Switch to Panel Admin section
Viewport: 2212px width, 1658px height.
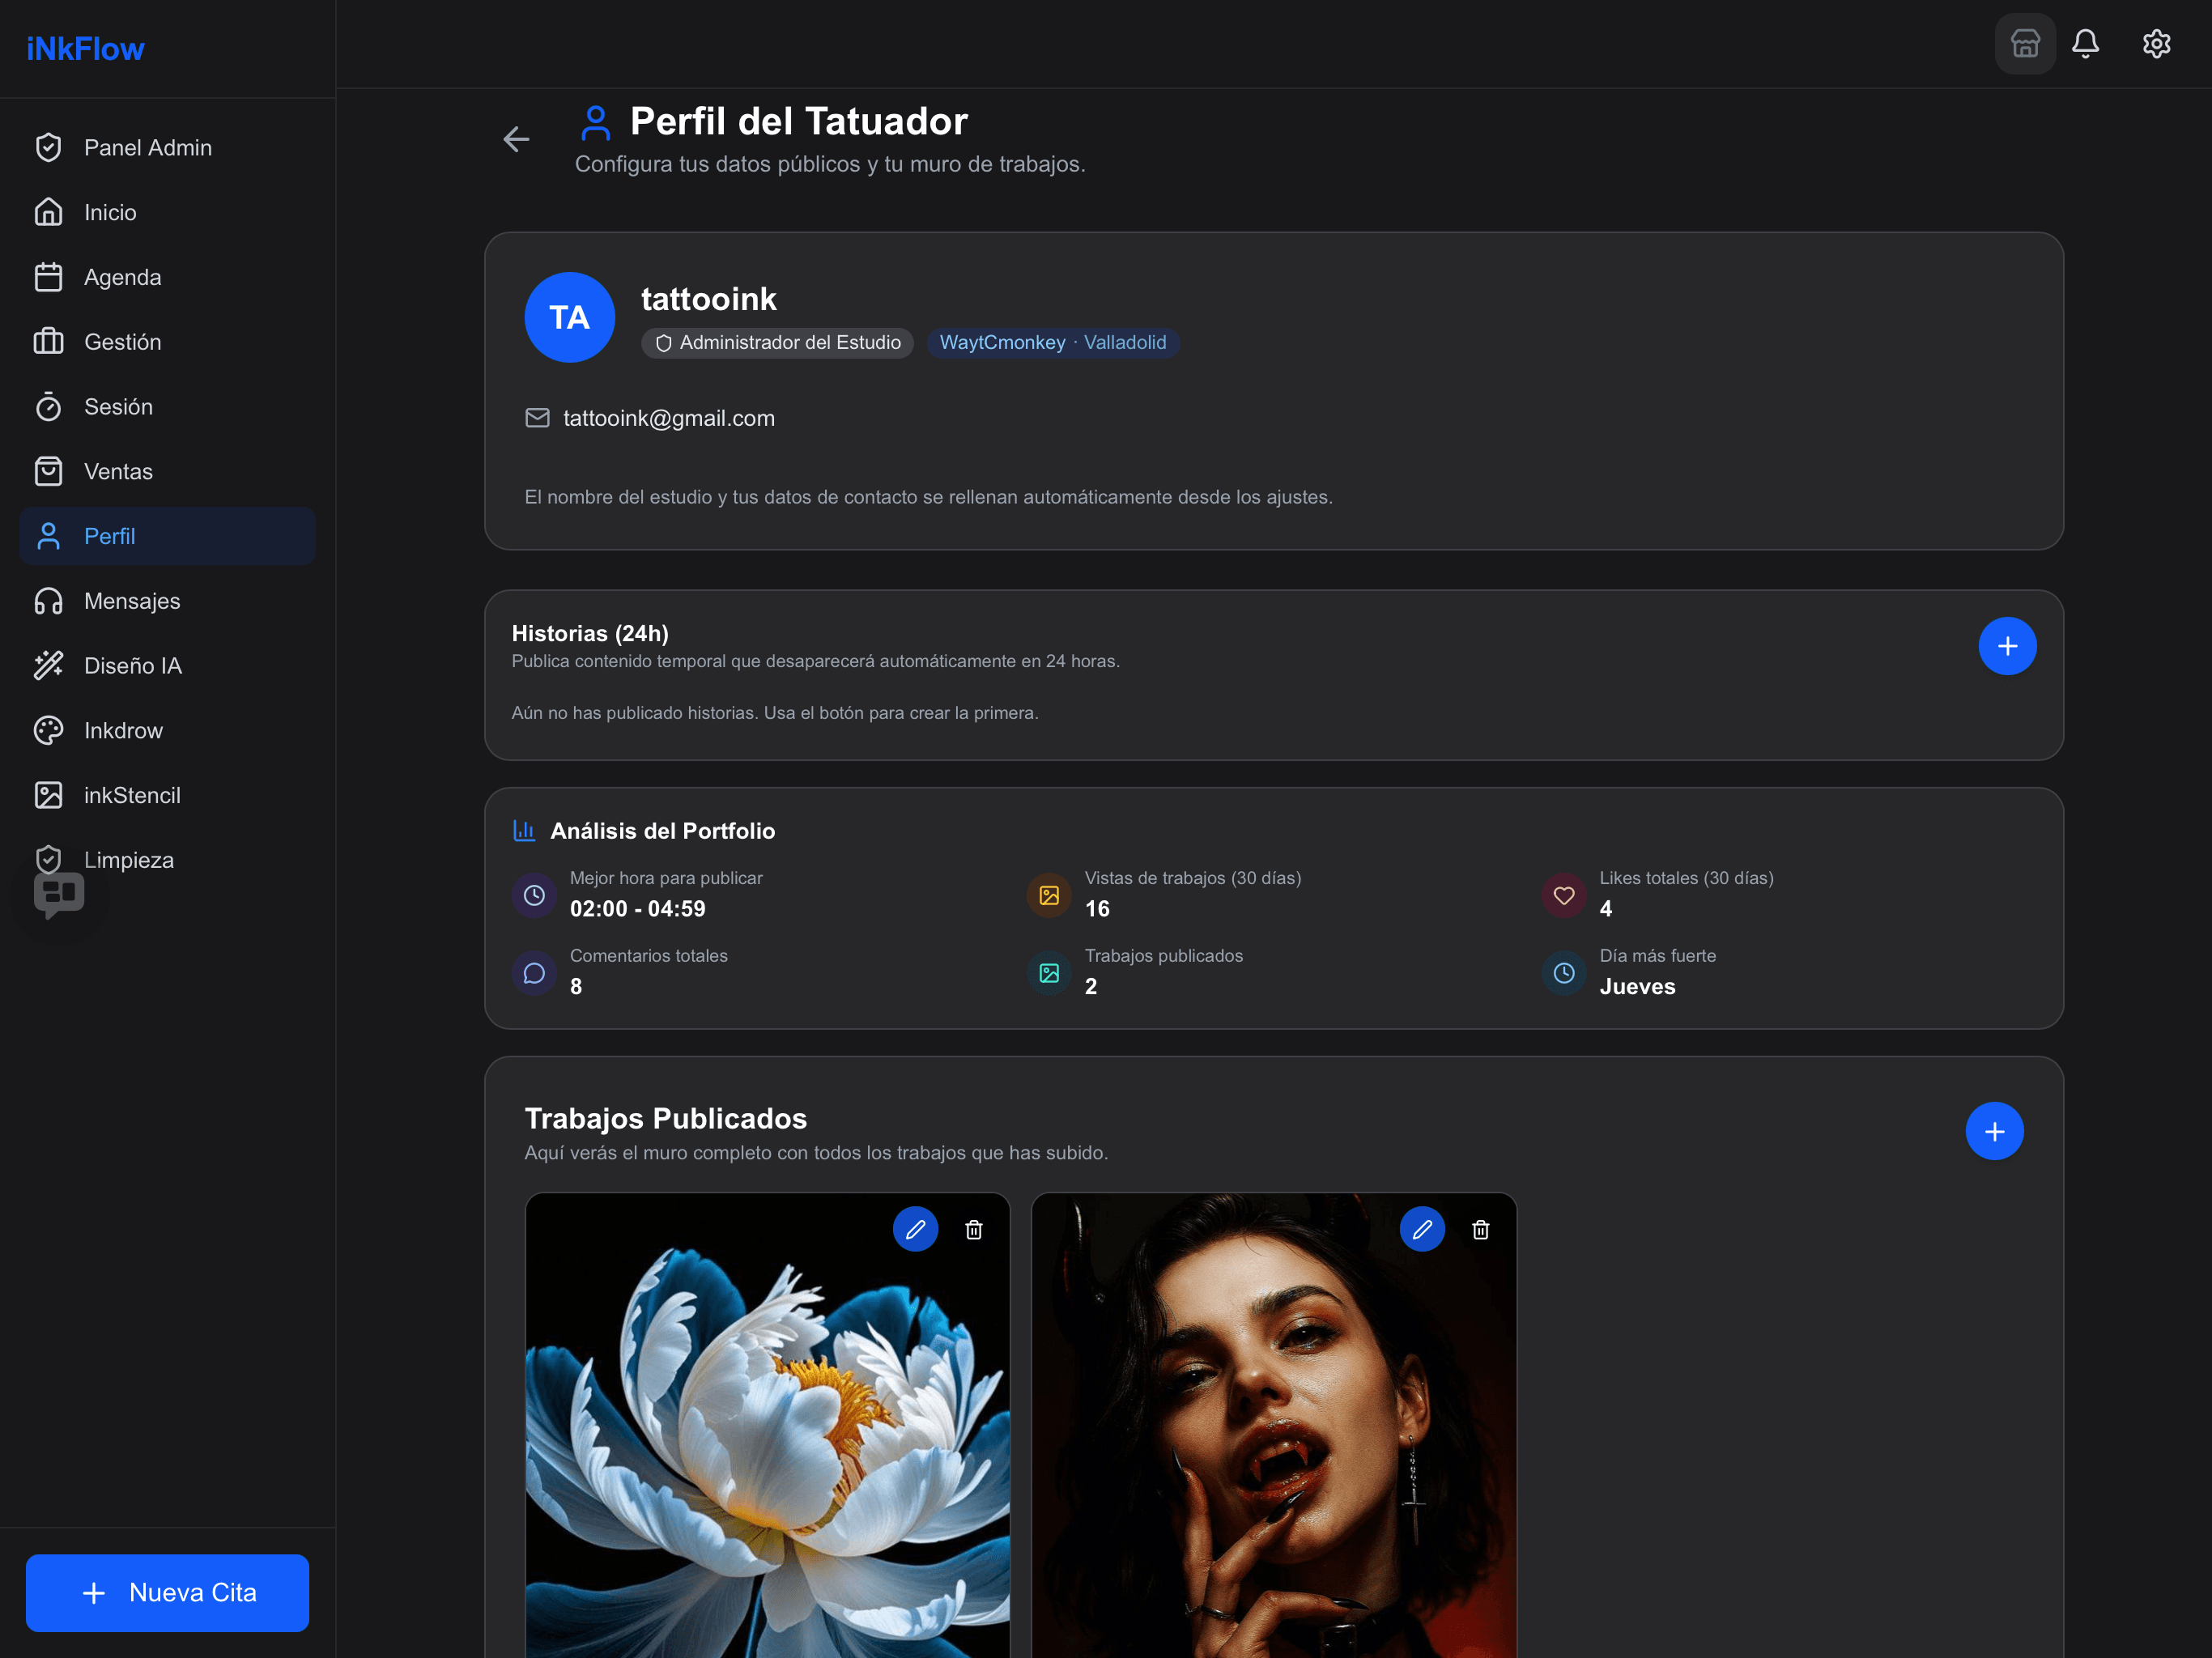147,147
